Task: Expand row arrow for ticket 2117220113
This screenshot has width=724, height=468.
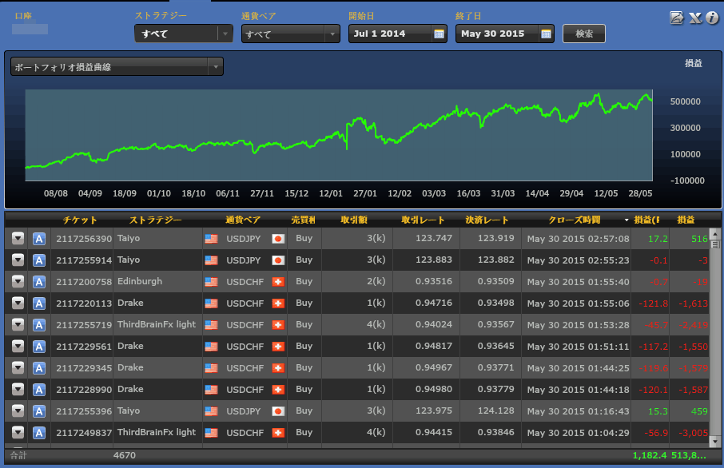Action: [18, 303]
